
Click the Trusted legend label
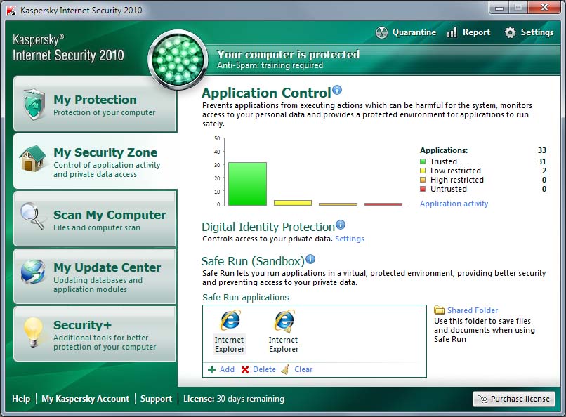pyautogui.click(x=443, y=161)
